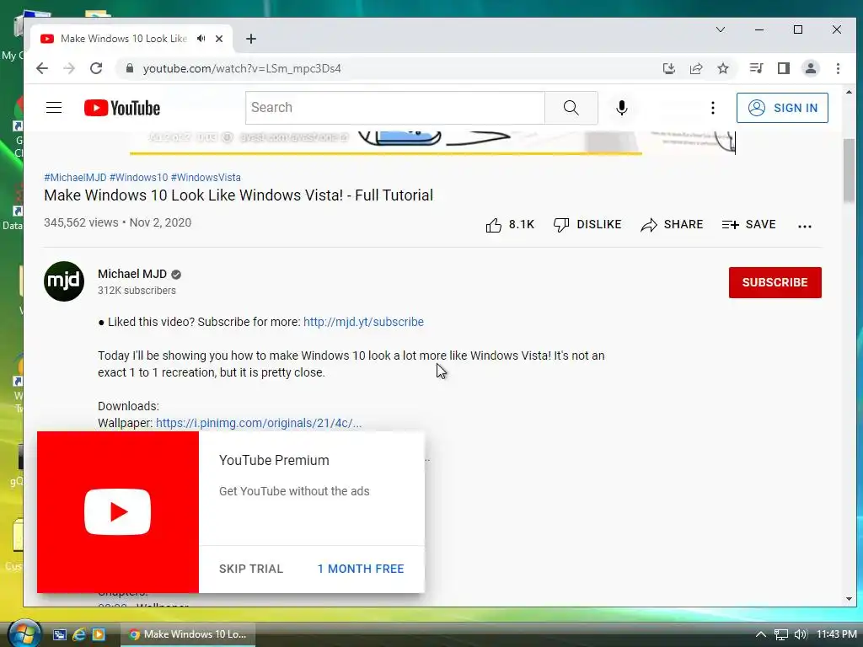Focus the YouTube Search field
Image resolution: width=863 pixels, height=647 pixels.
pyautogui.click(x=395, y=108)
